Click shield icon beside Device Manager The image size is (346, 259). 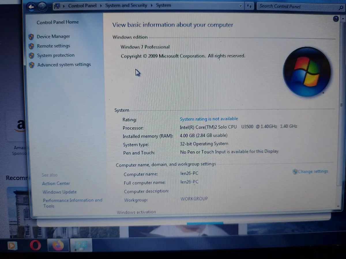coord(31,37)
